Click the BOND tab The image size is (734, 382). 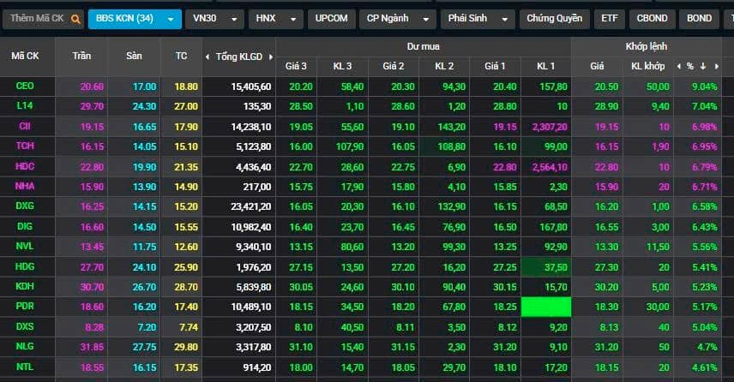pyautogui.click(x=700, y=18)
